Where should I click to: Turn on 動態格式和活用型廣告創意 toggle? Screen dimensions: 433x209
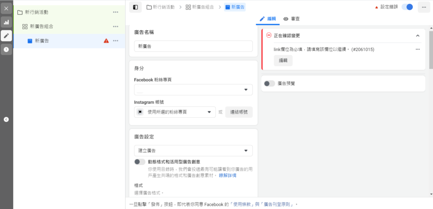(x=140, y=162)
